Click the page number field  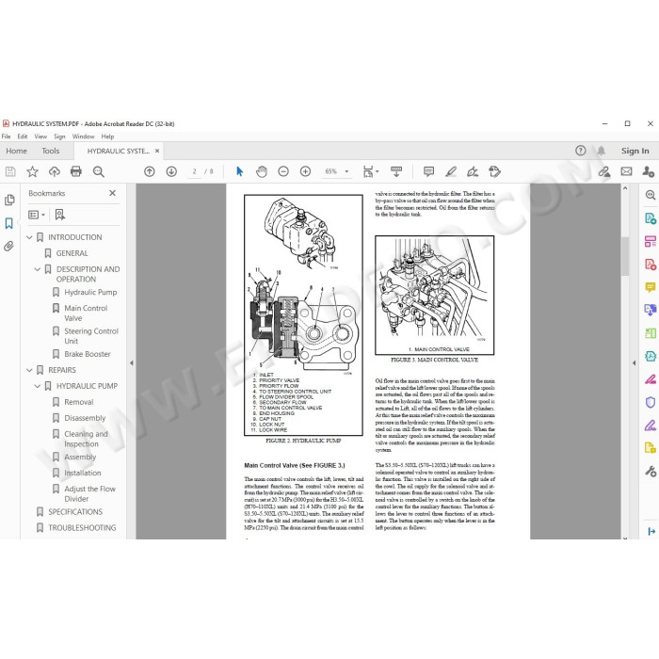click(194, 171)
